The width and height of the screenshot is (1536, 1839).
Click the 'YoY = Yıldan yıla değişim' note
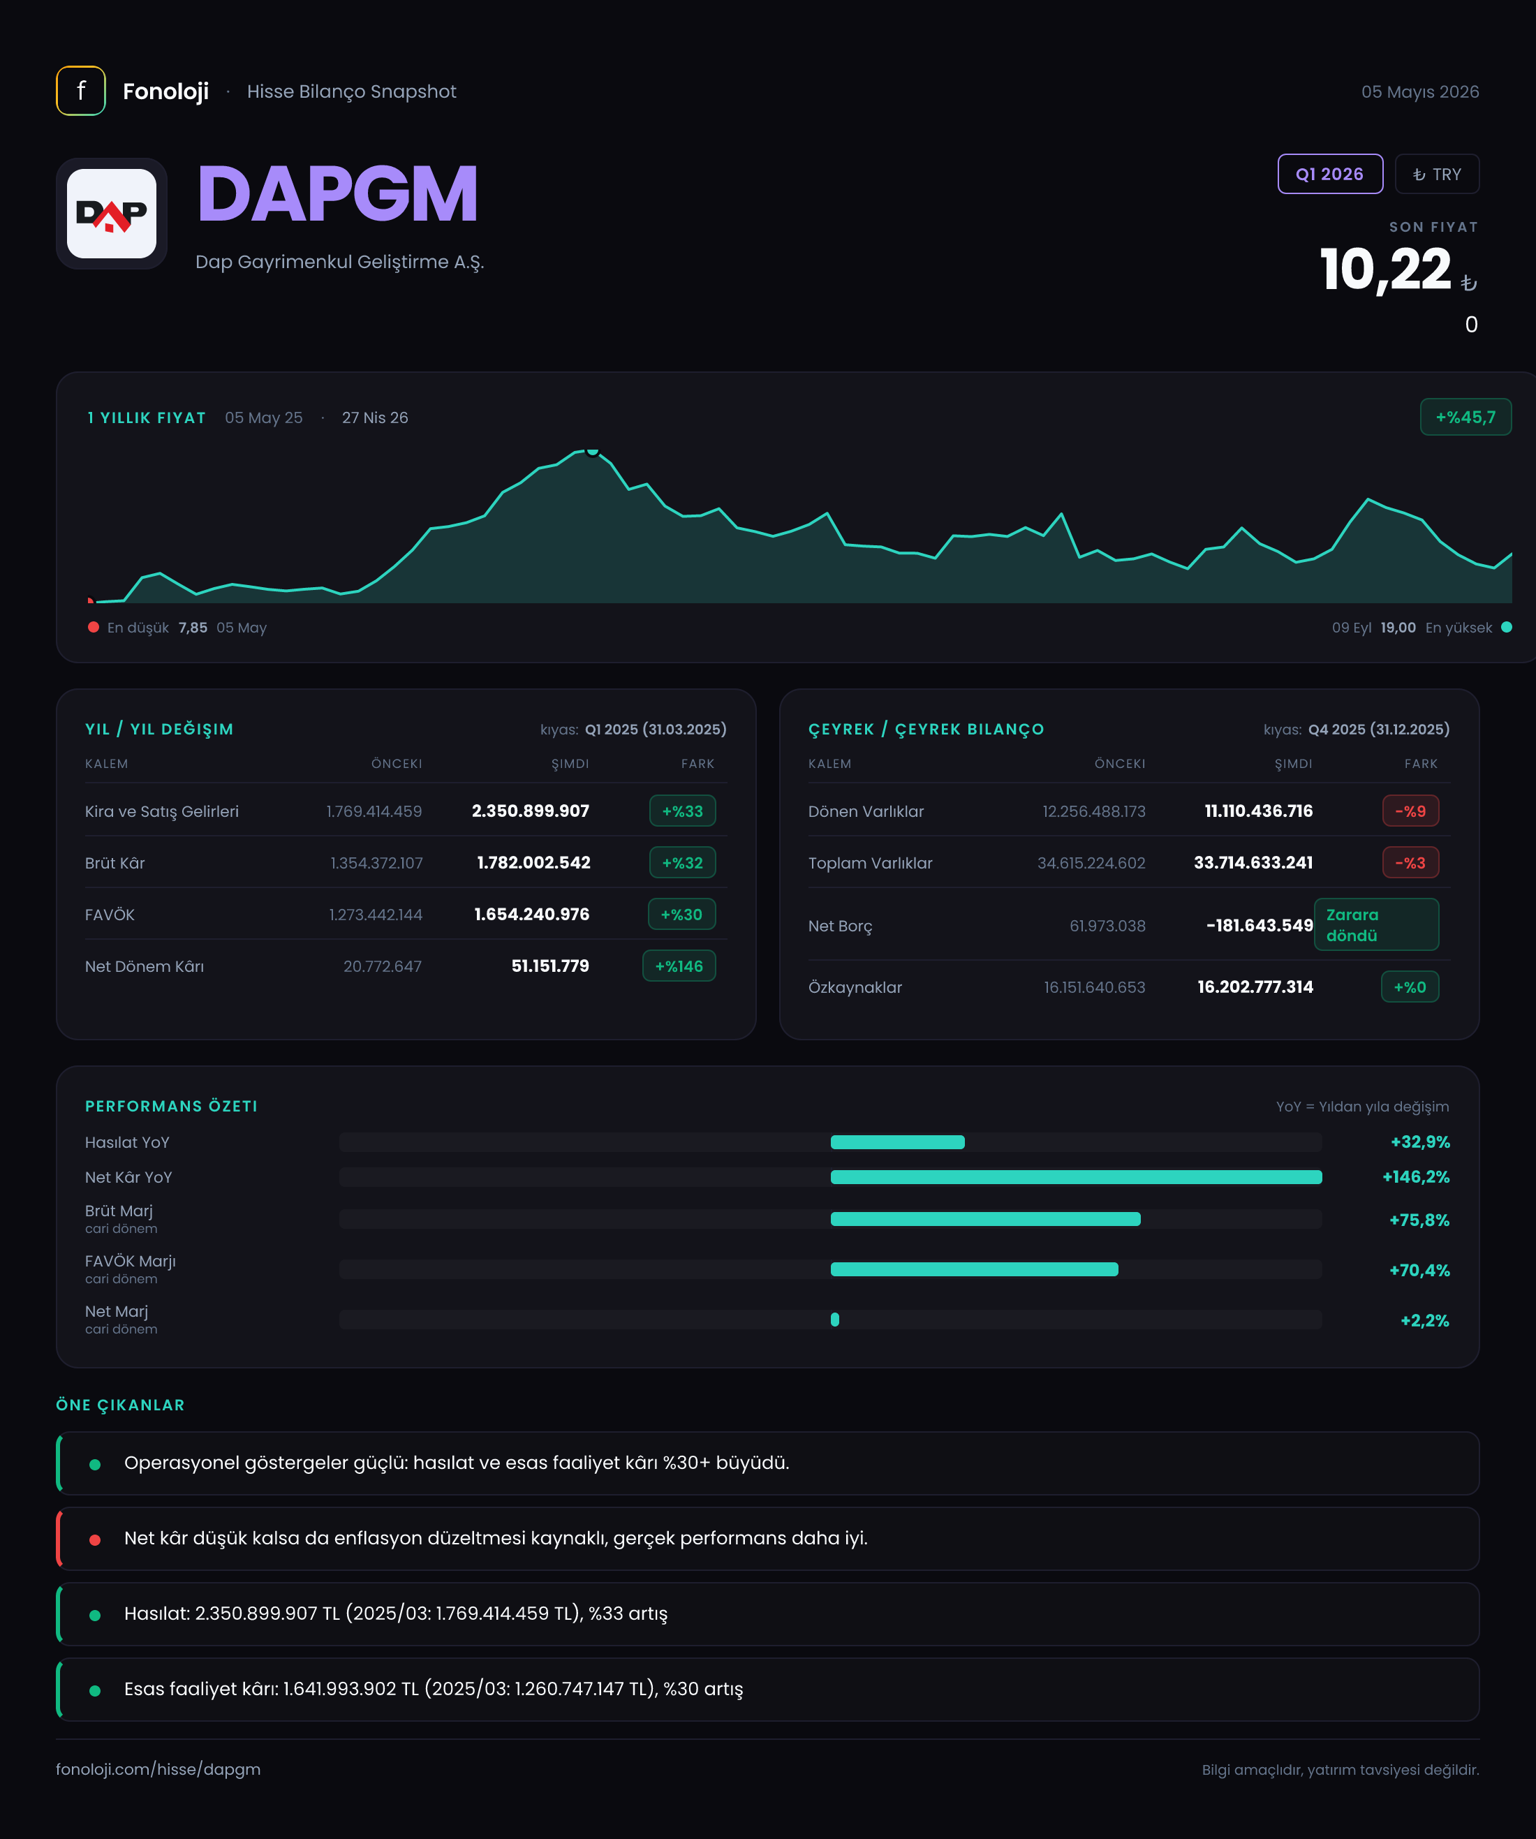pyautogui.click(x=1361, y=1107)
